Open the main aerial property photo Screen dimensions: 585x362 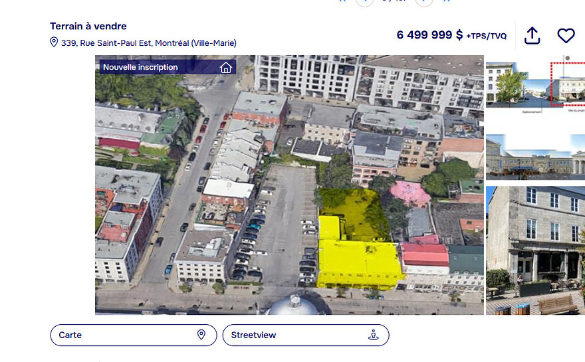pyautogui.click(x=289, y=185)
